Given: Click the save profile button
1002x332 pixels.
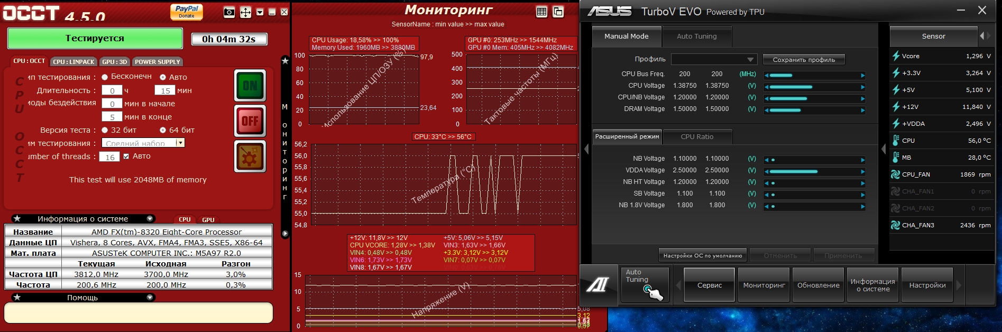Looking at the screenshot, I should tap(804, 59).
